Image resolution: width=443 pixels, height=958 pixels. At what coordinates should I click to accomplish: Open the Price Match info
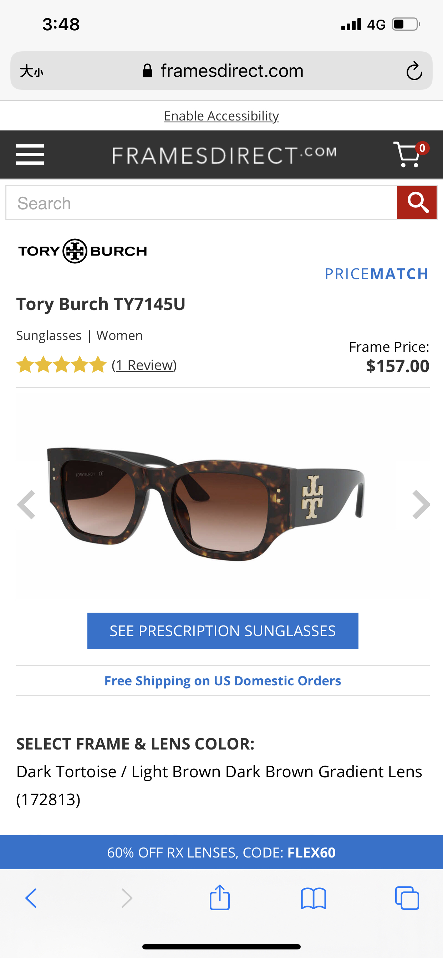click(x=376, y=274)
